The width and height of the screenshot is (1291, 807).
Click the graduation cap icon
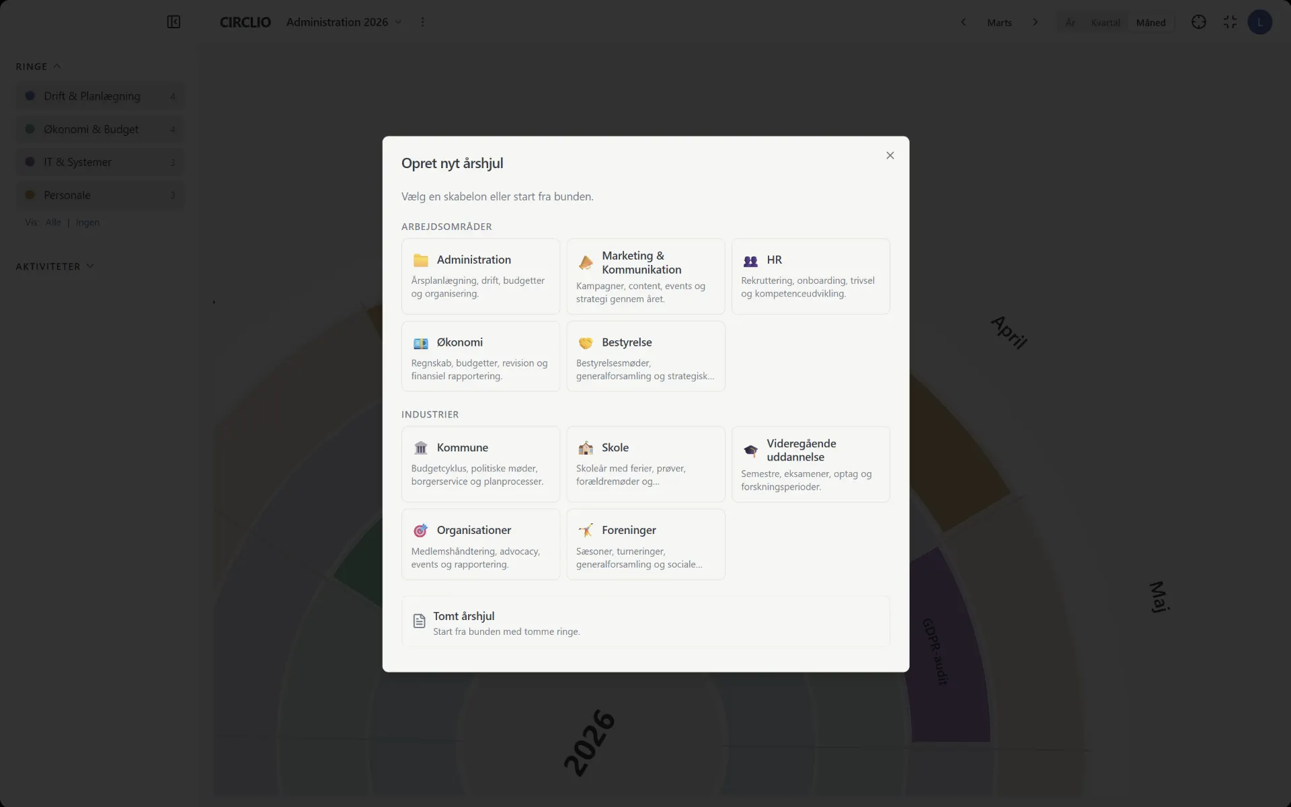[x=750, y=450]
